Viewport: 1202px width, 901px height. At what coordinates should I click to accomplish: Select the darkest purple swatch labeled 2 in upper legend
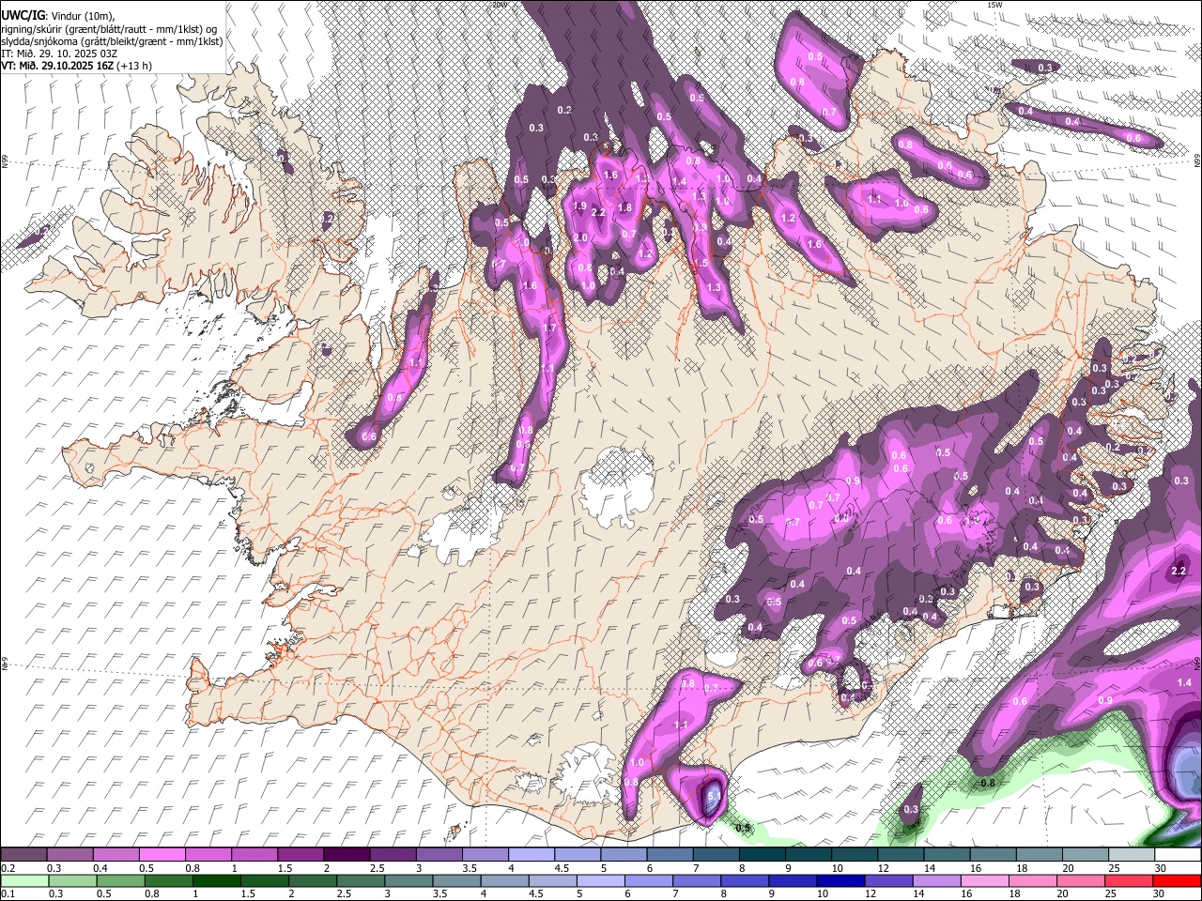coord(346,854)
